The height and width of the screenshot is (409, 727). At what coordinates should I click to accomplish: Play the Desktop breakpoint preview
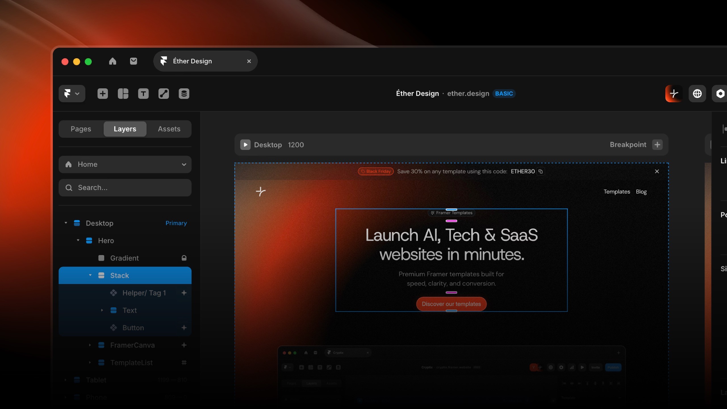coord(245,145)
